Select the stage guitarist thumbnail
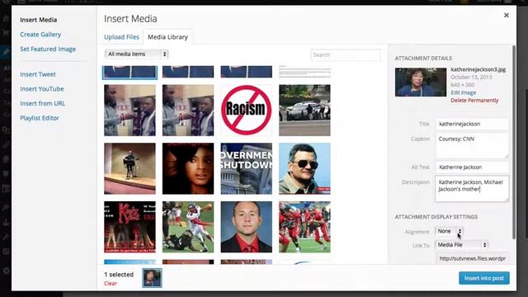Screen dimensions: 528x297 click(x=130, y=168)
